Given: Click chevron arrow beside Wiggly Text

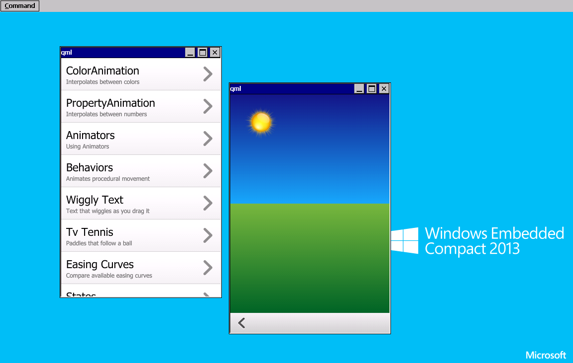Looking at the screenshot, I should 208,203.
